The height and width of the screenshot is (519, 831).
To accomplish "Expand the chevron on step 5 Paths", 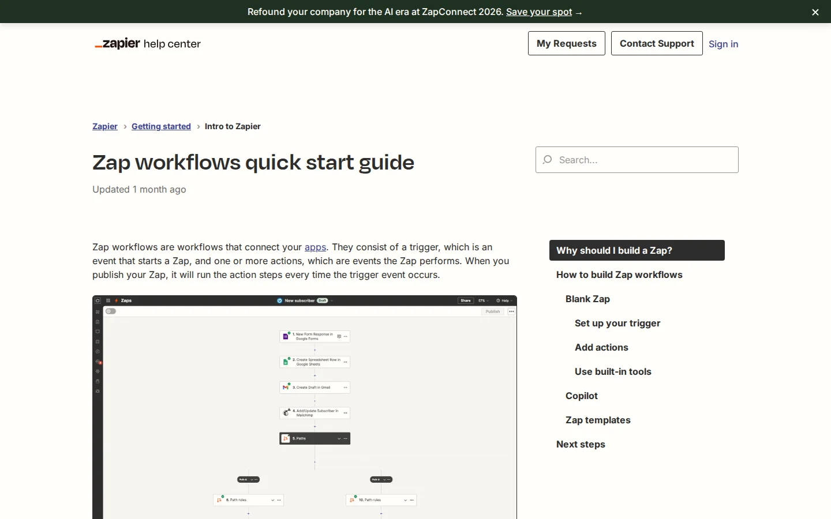I will pos(339,439).
